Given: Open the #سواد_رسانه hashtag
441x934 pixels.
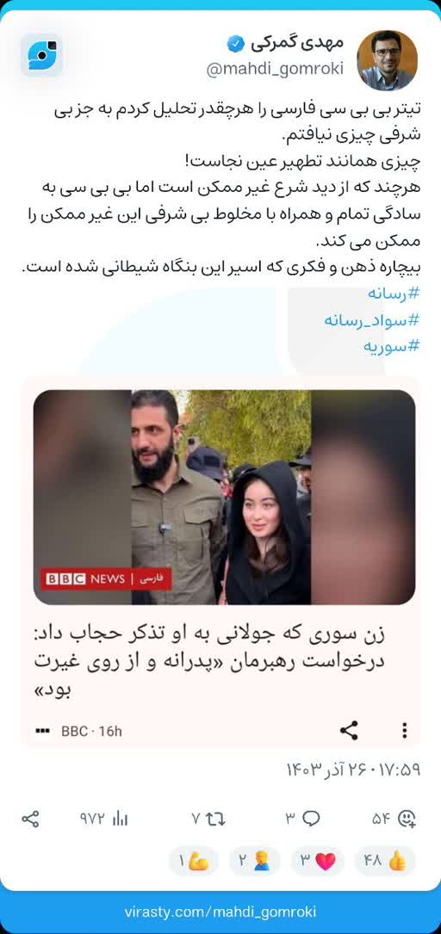Looking at the screenshot, I should pos(372,320).
